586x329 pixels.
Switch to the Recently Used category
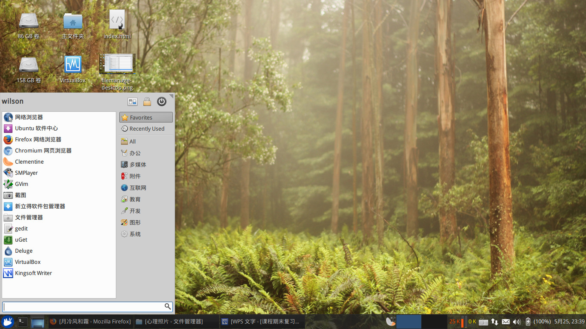(146, 129)
